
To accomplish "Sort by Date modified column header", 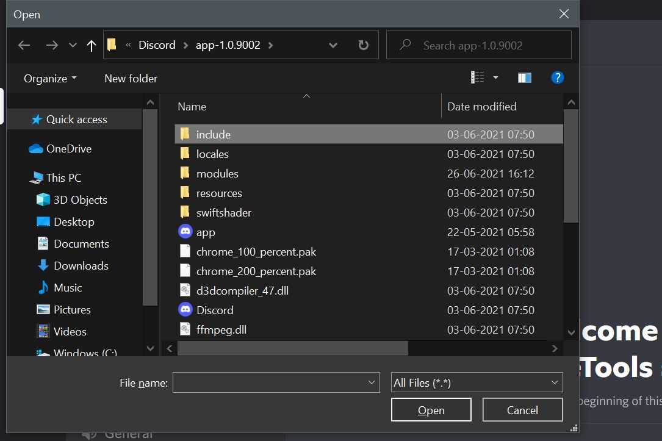I will pyautogui.click(x=482, y=107).
